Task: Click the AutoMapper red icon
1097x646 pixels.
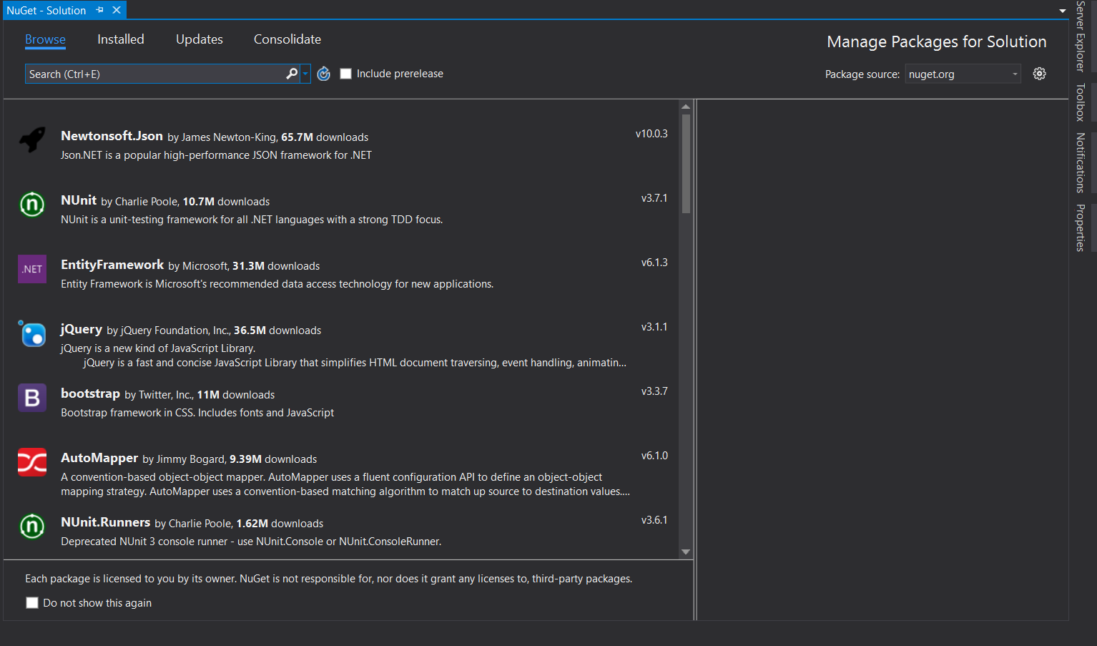Action: [x=32, y=462]
